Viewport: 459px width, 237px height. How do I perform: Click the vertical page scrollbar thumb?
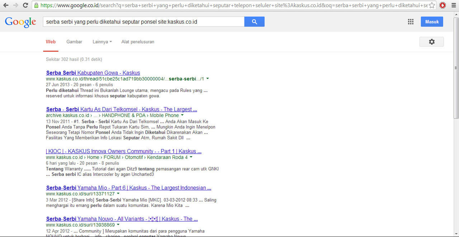pos(456,68)
